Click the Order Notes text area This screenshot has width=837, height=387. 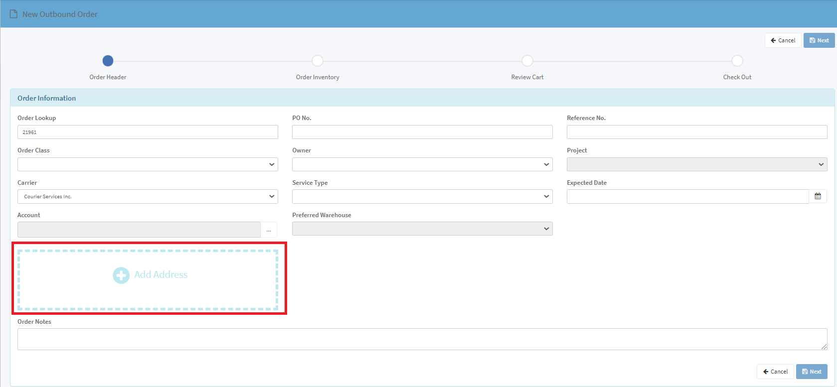pos(422,339)
